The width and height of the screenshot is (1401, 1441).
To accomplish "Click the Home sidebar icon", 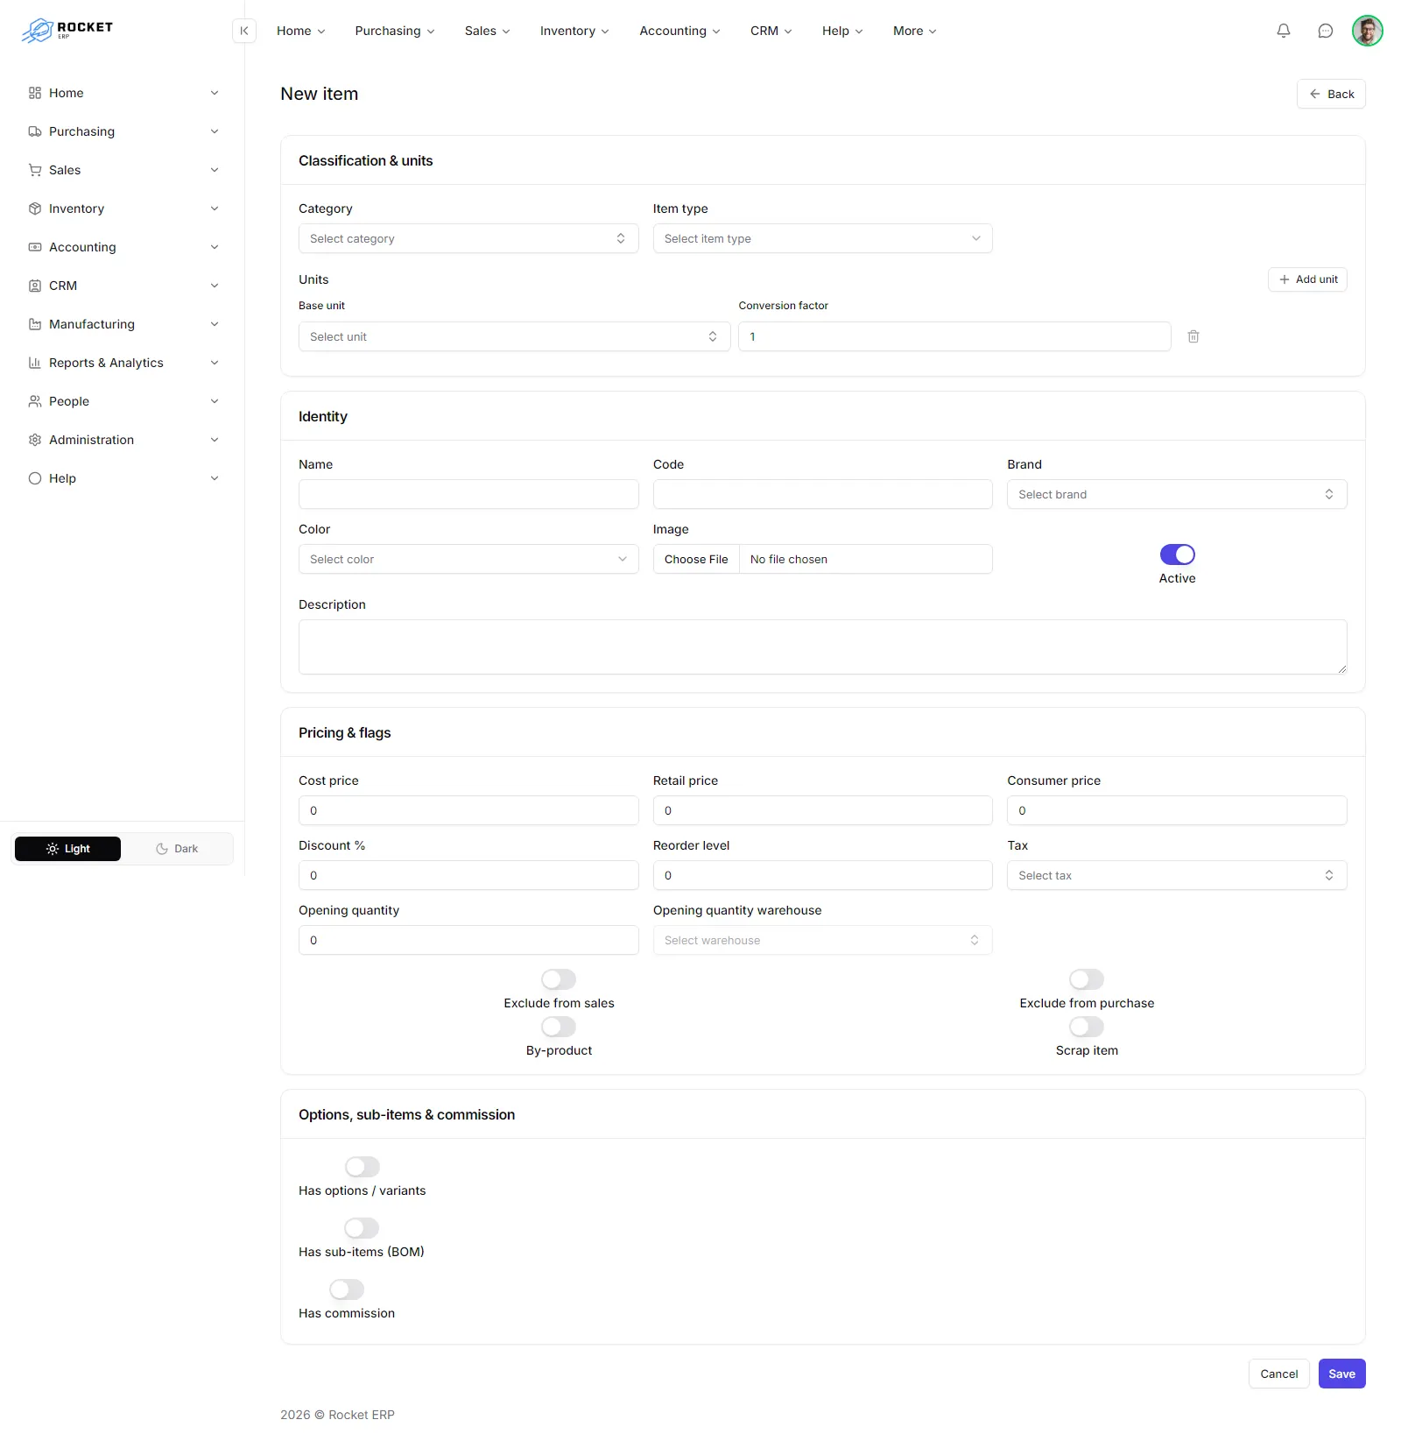I will click(35, 93).
